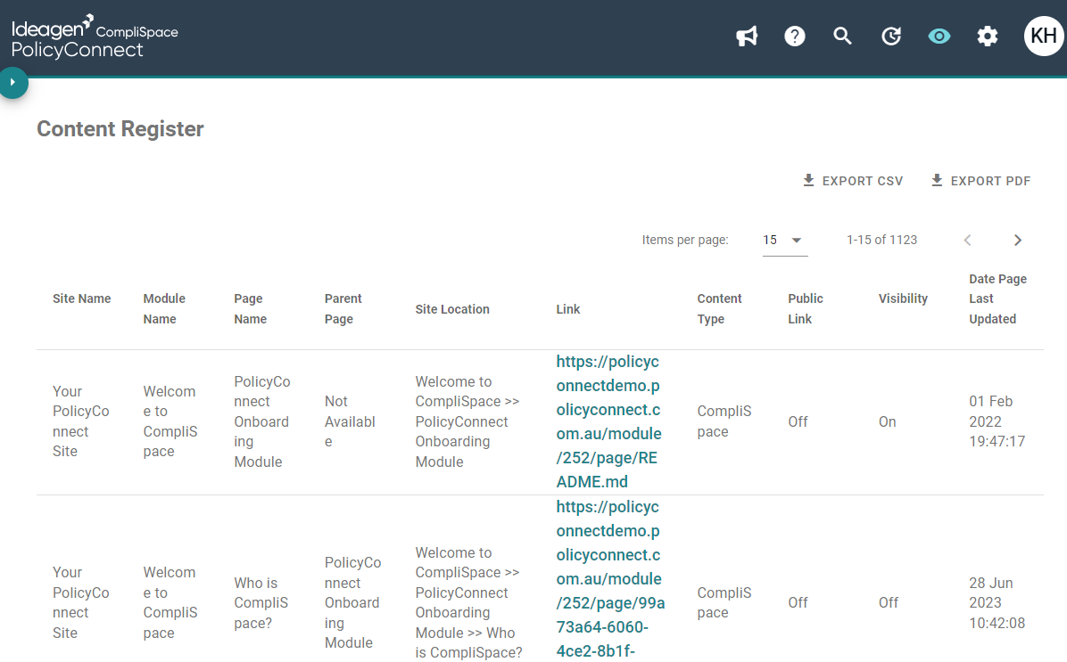Expand the side navigation panel arrow
Viewport: 1067px width, 662px height.
[x=12, y=82]
